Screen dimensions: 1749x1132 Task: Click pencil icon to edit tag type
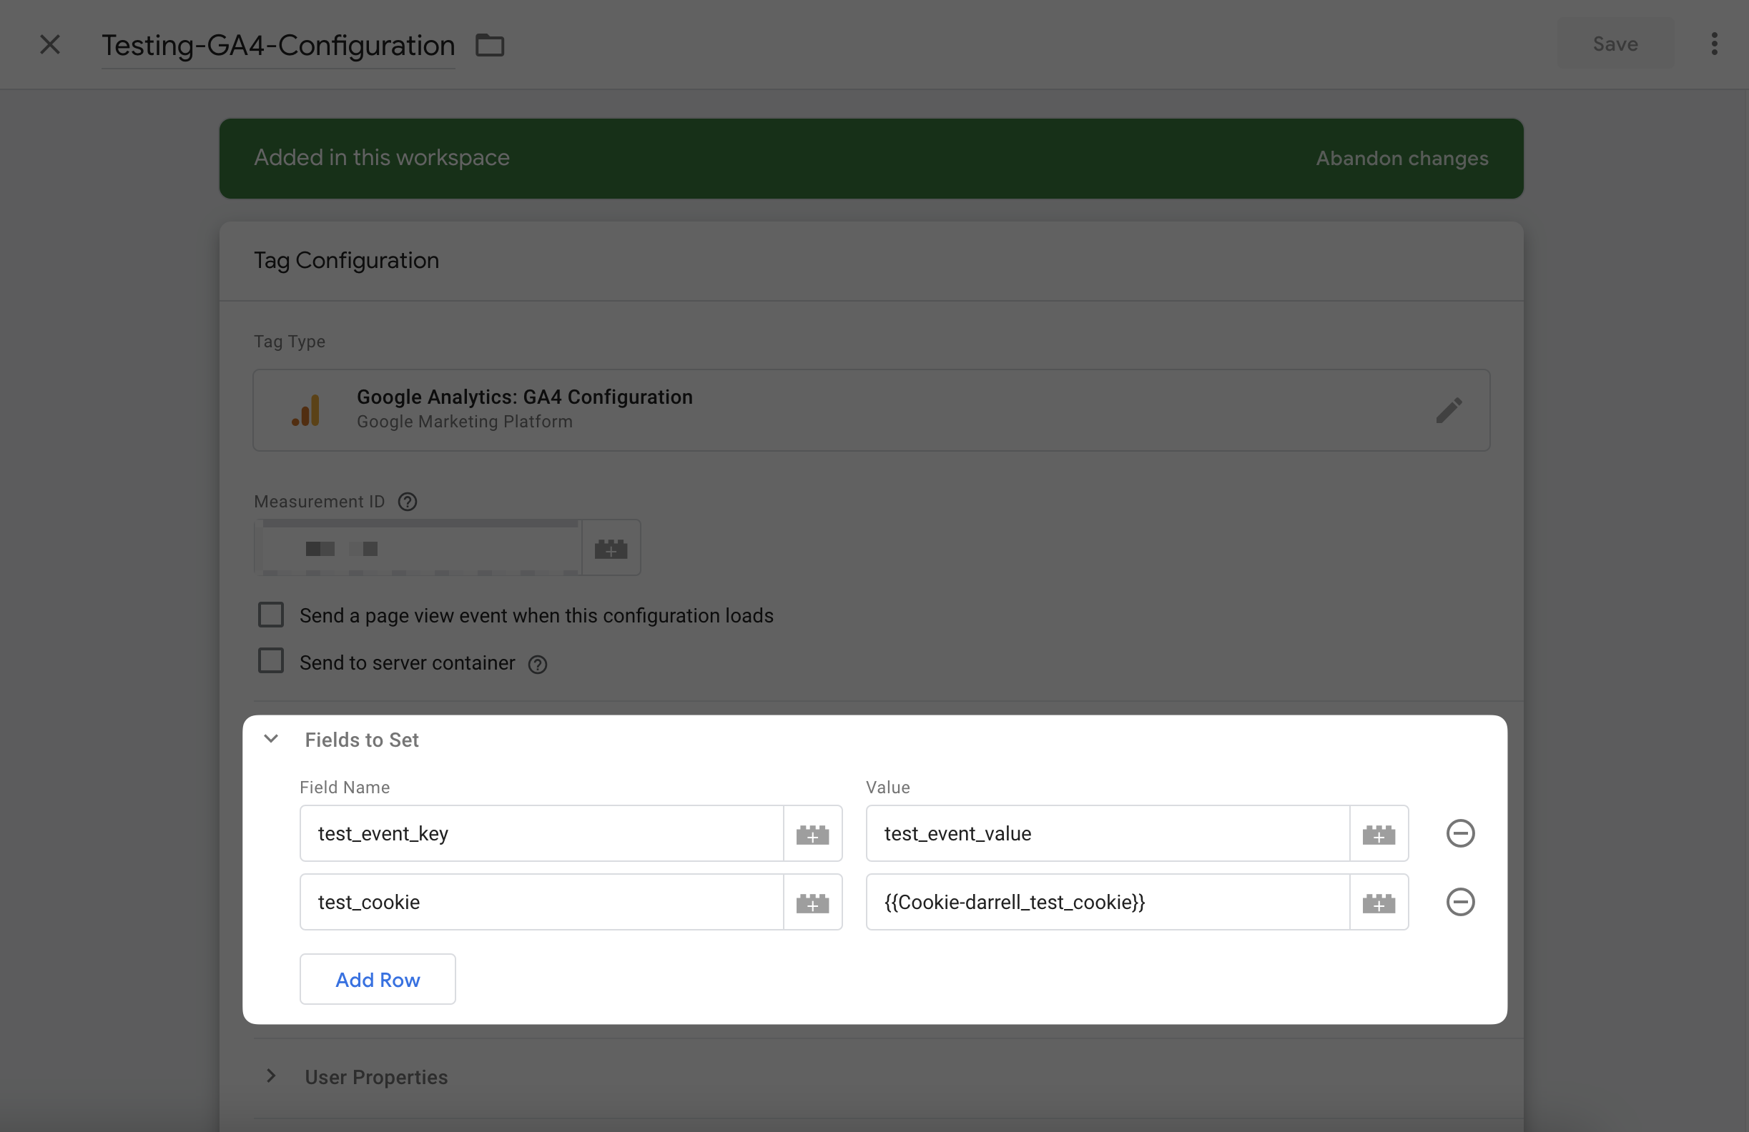click(x=1449, y=410)
